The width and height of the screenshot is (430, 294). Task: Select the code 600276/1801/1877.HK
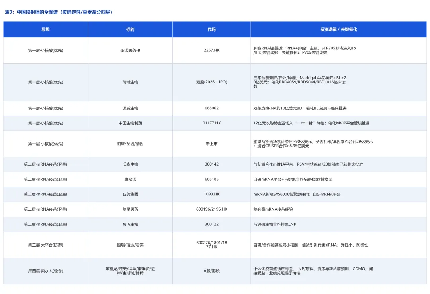(x=212, y=245)
